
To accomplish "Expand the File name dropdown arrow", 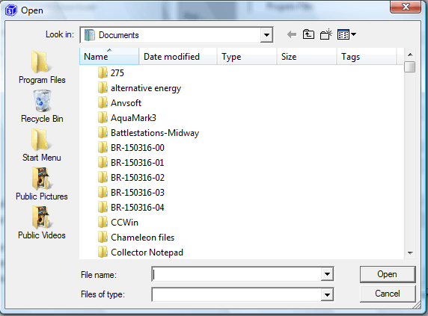I will (327, 274).
